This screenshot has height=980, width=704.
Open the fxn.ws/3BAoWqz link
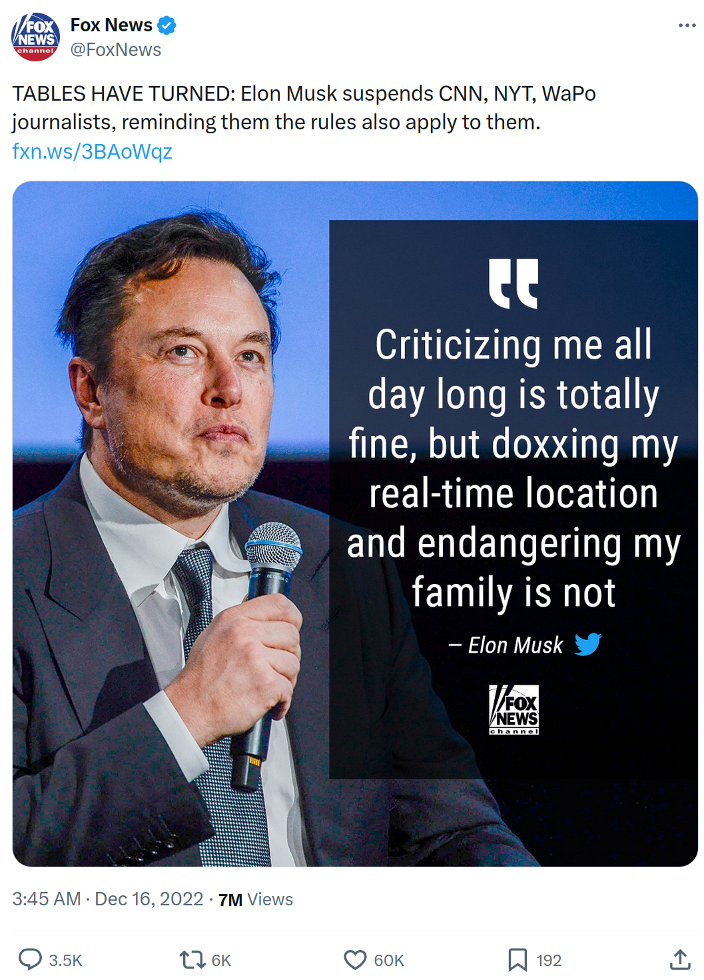[92, 151]
